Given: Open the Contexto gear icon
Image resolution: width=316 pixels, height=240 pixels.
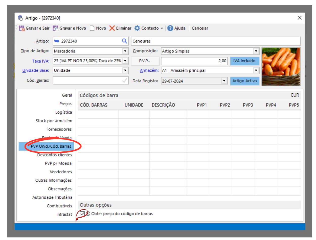Looking at the screenshot, I should [137, 28].
